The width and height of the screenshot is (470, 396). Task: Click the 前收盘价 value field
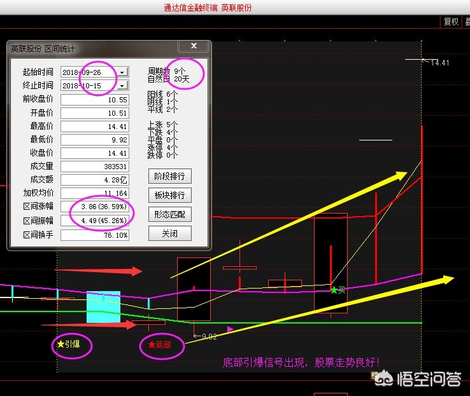pos(95,100)
